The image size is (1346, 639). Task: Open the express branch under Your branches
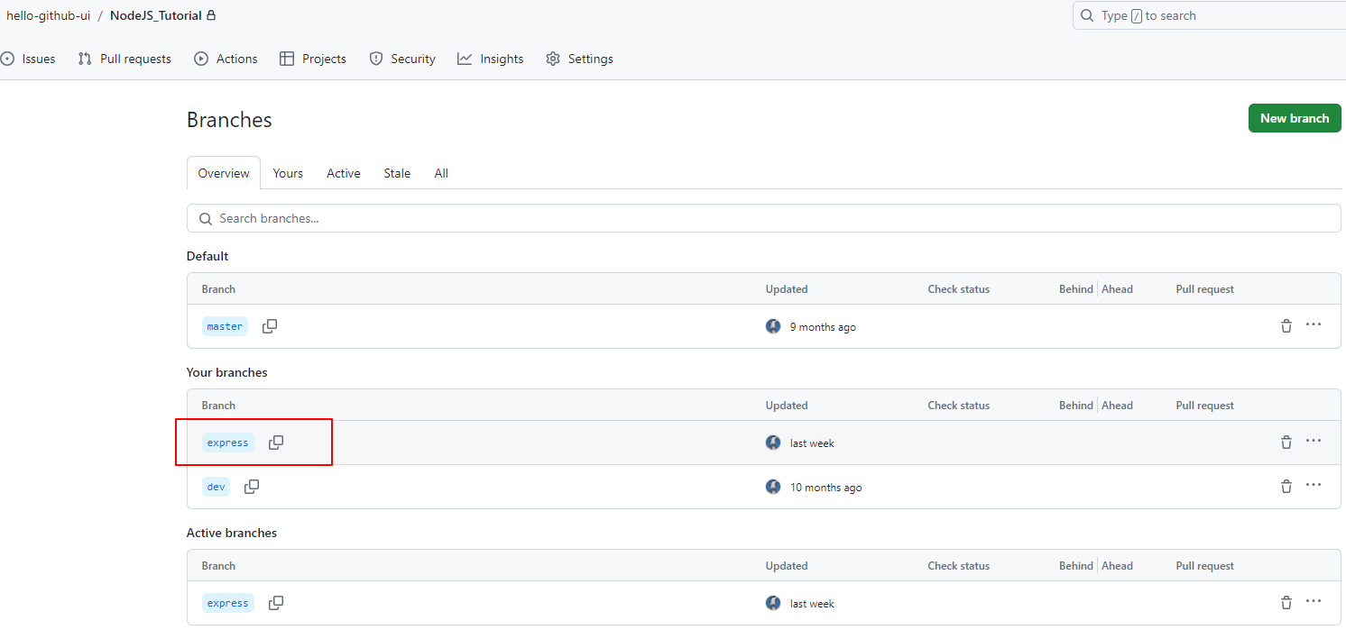click(x=227, y=443)
